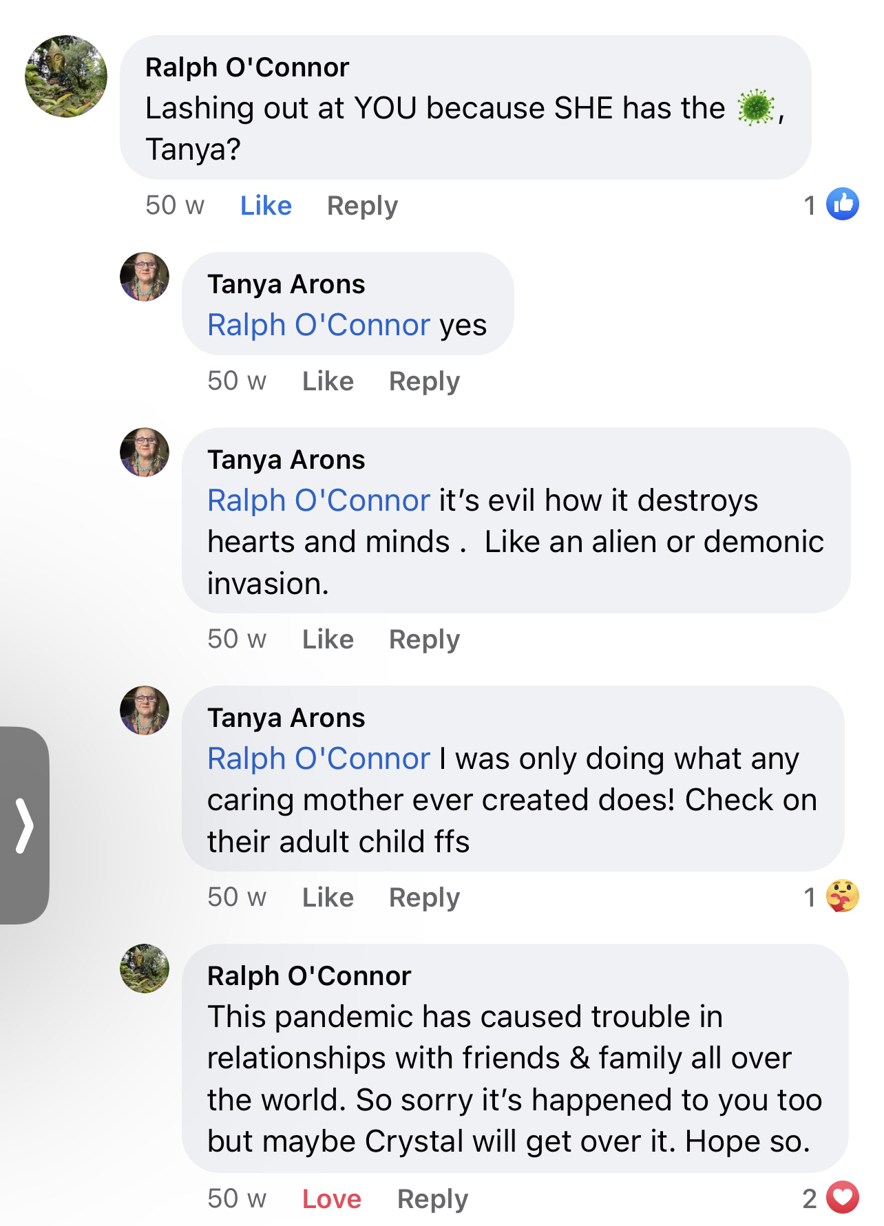This screenshot has height=1226, width=884.
Task: Expand the gray side panel arrow
Action: pyautogui.click(x=25, y=825)
